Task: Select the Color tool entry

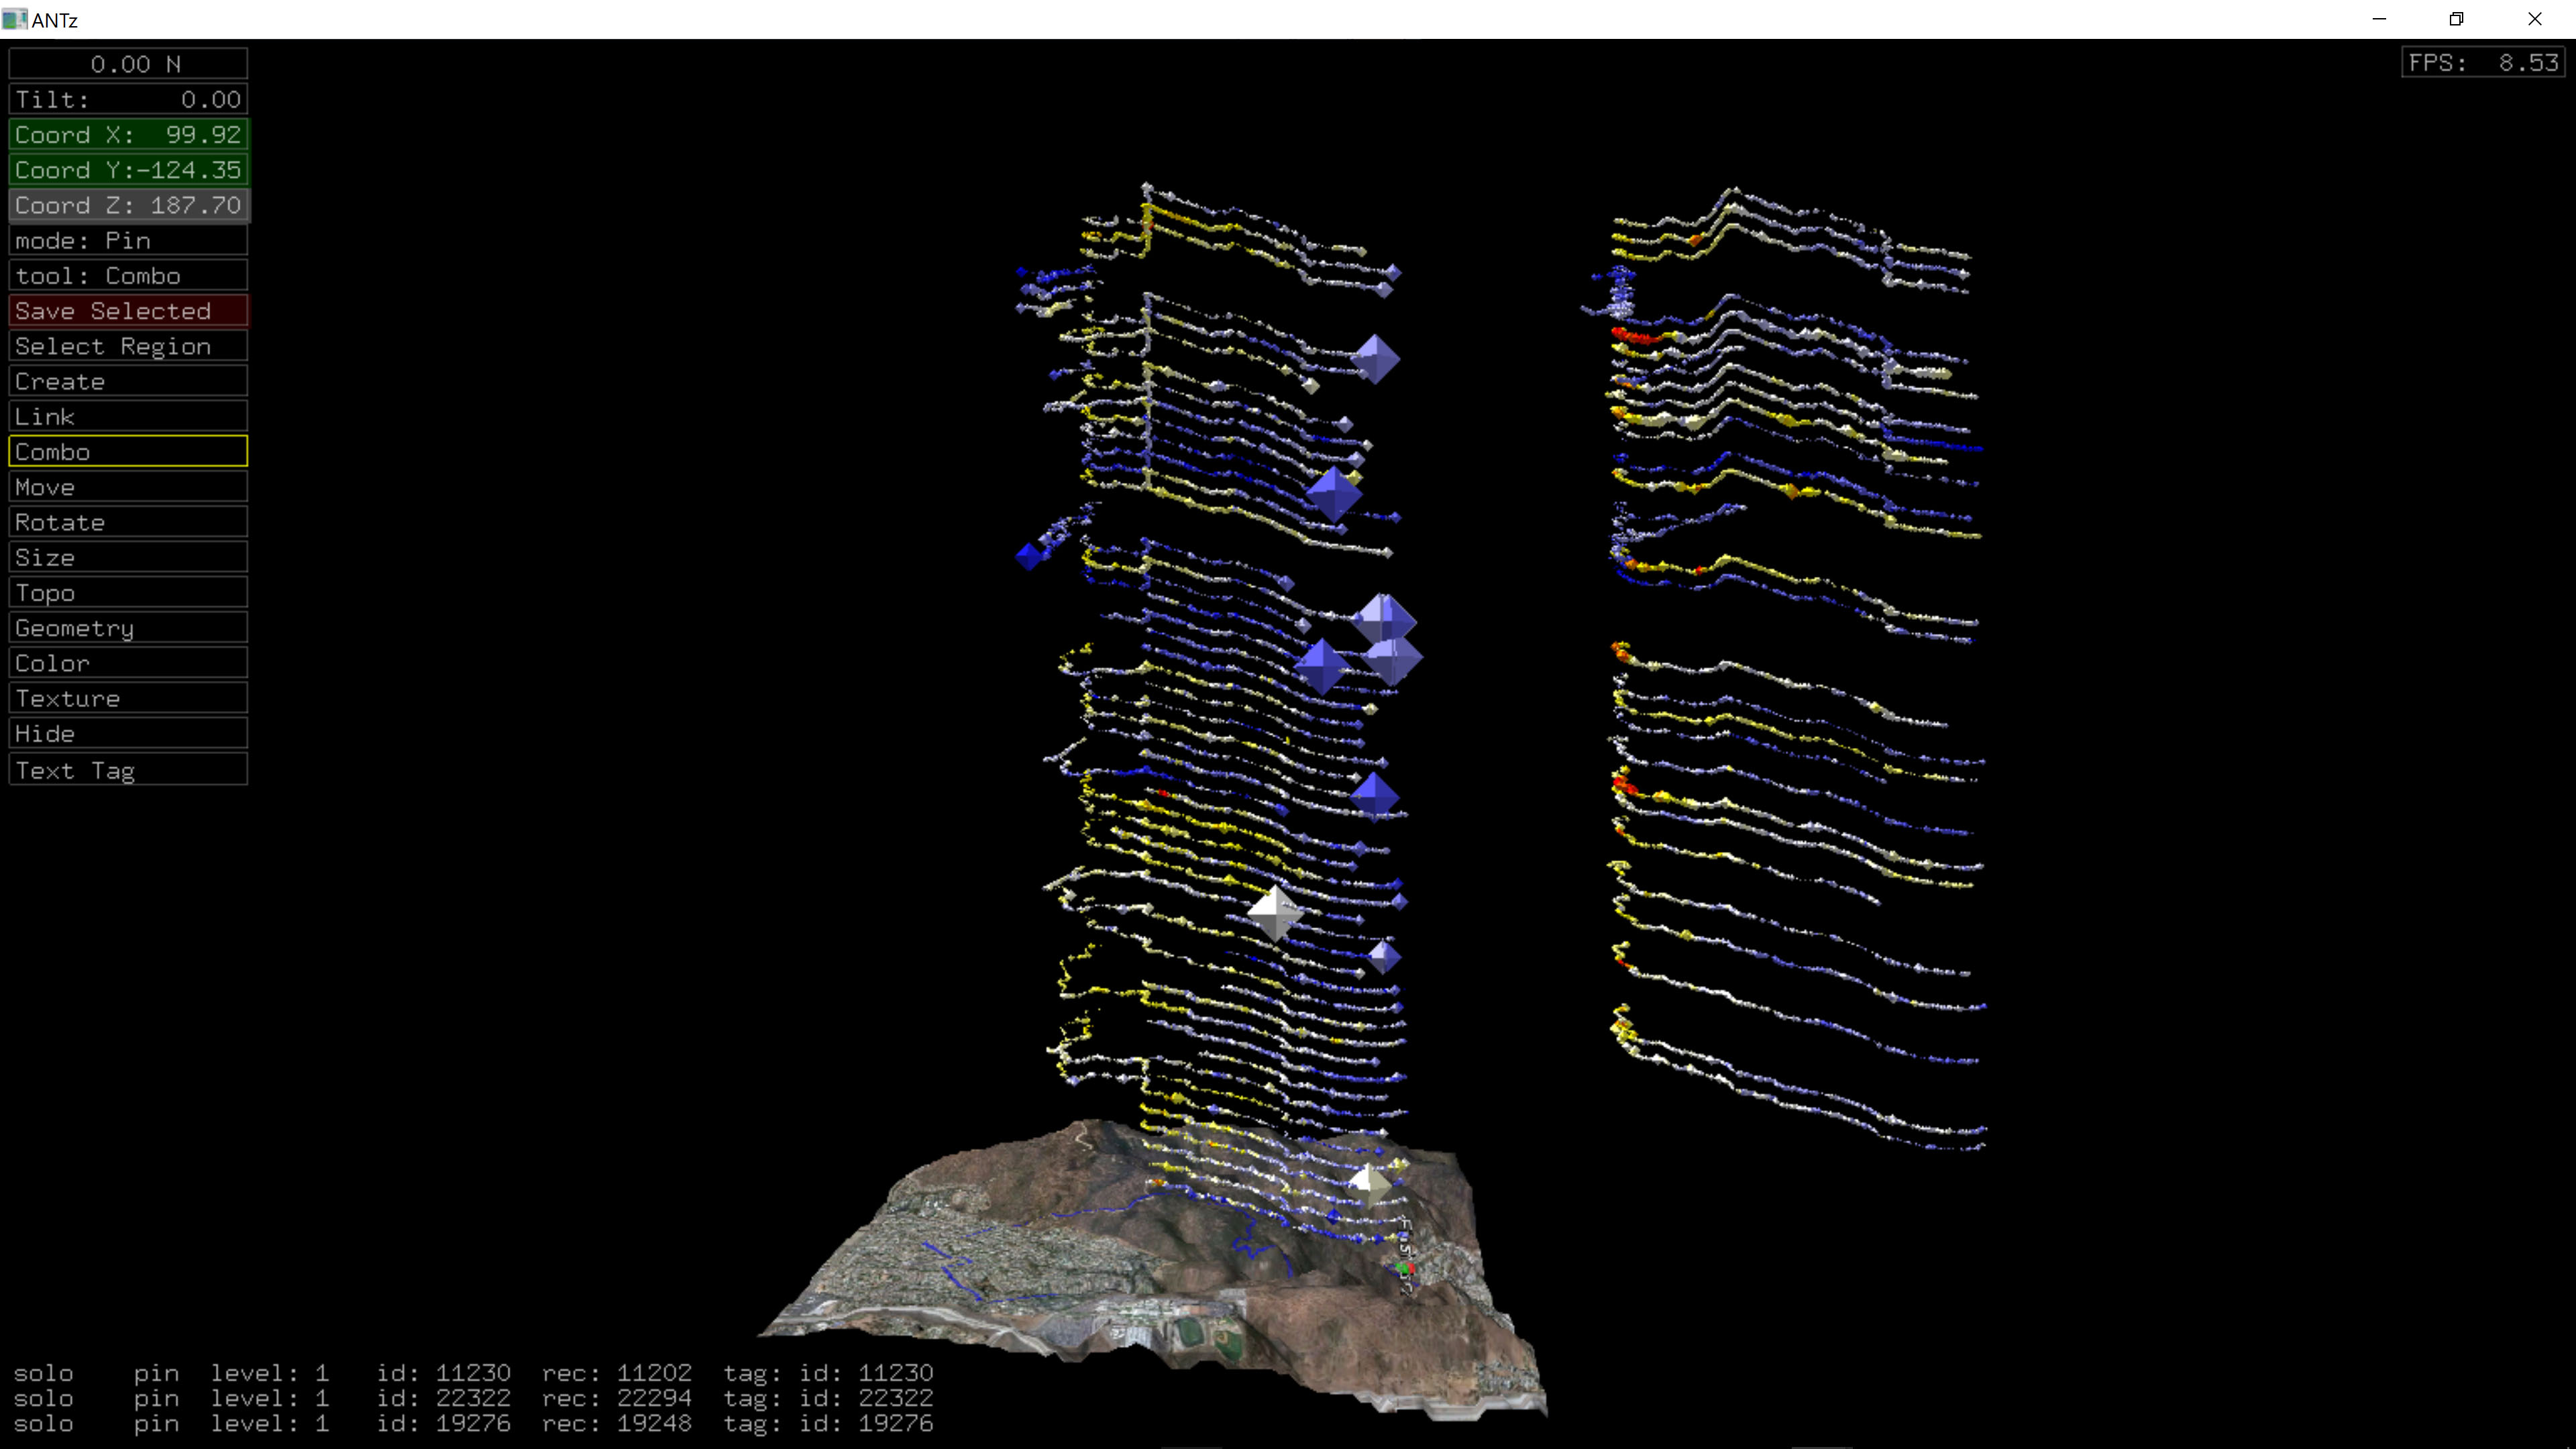Action: click(x=128, y=663)
